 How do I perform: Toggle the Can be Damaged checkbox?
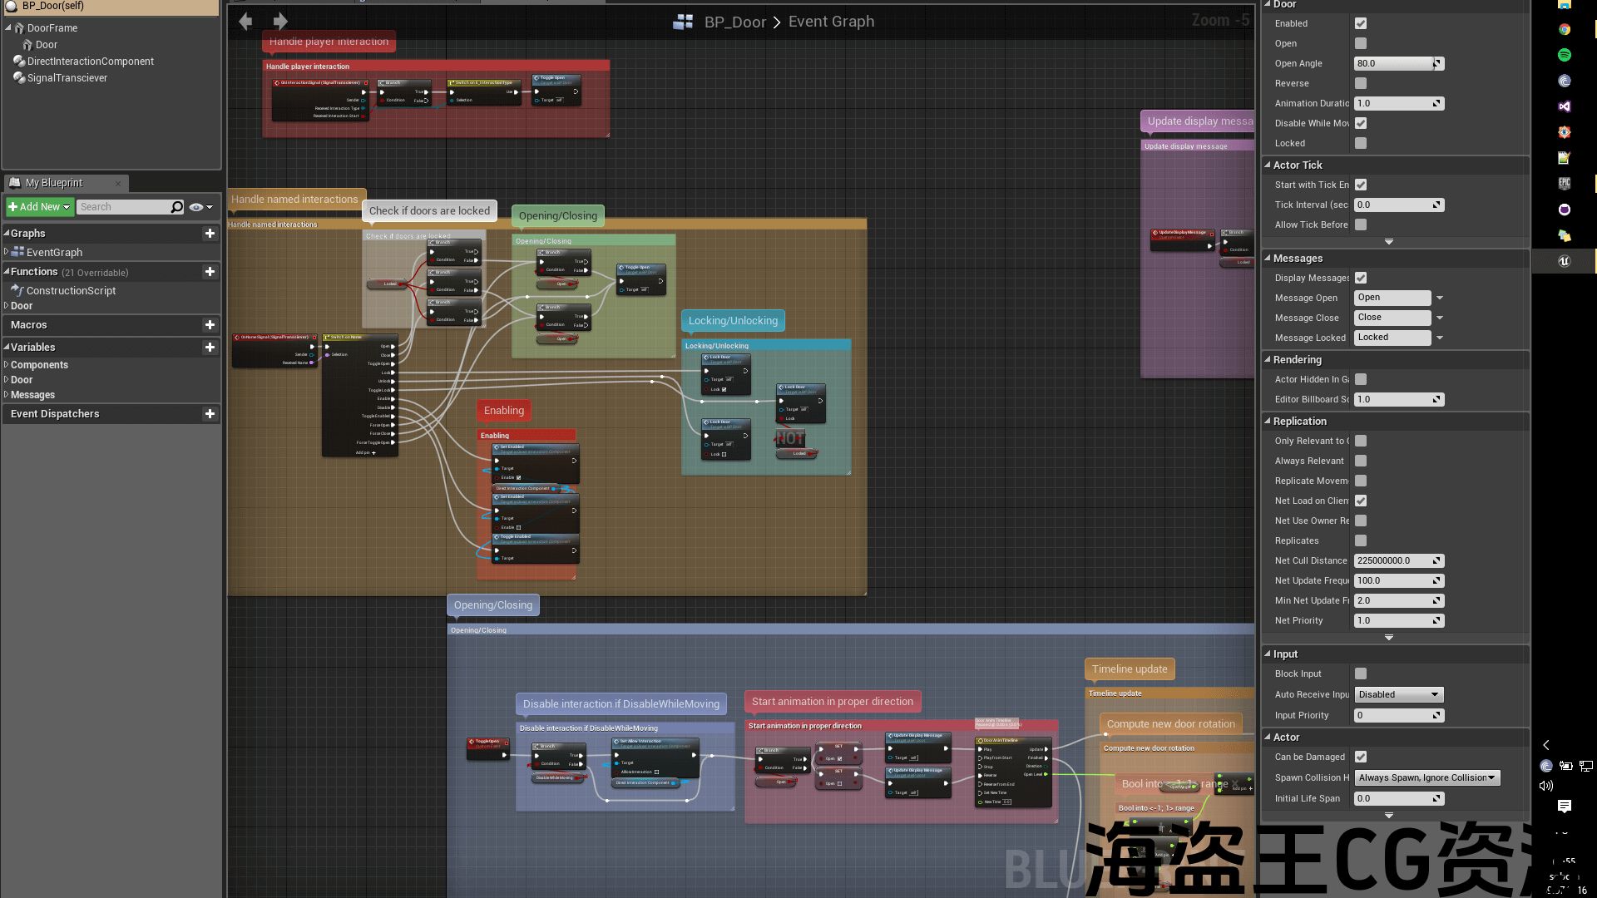click(1361, 757)
